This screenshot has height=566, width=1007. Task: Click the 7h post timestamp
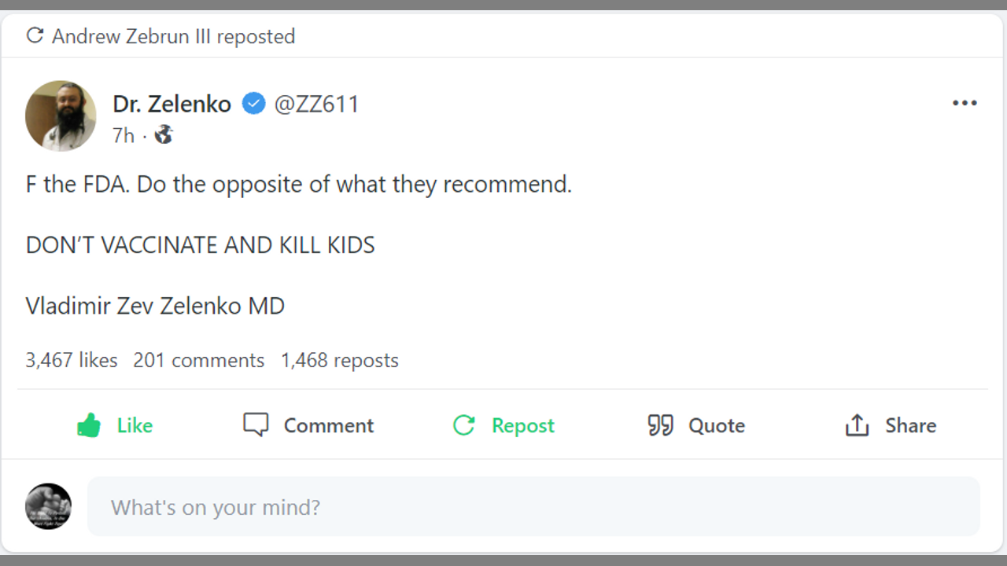coord(124,135)
